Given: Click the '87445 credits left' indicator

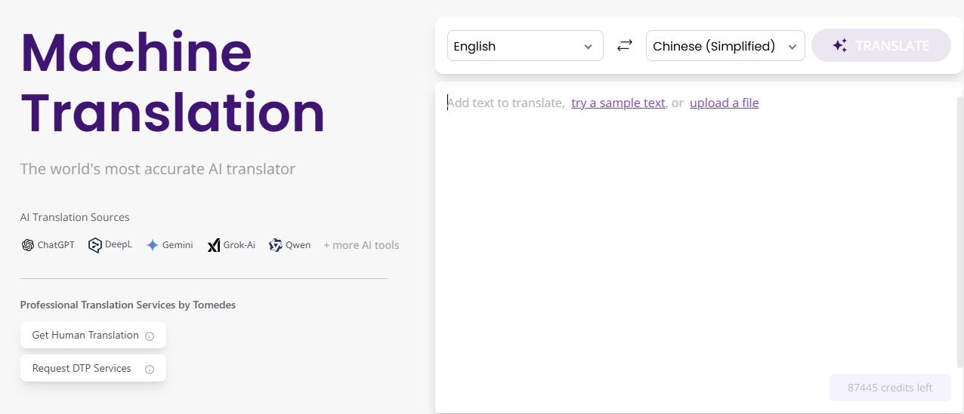Looking at the screenshot, I should click(889, 388).
